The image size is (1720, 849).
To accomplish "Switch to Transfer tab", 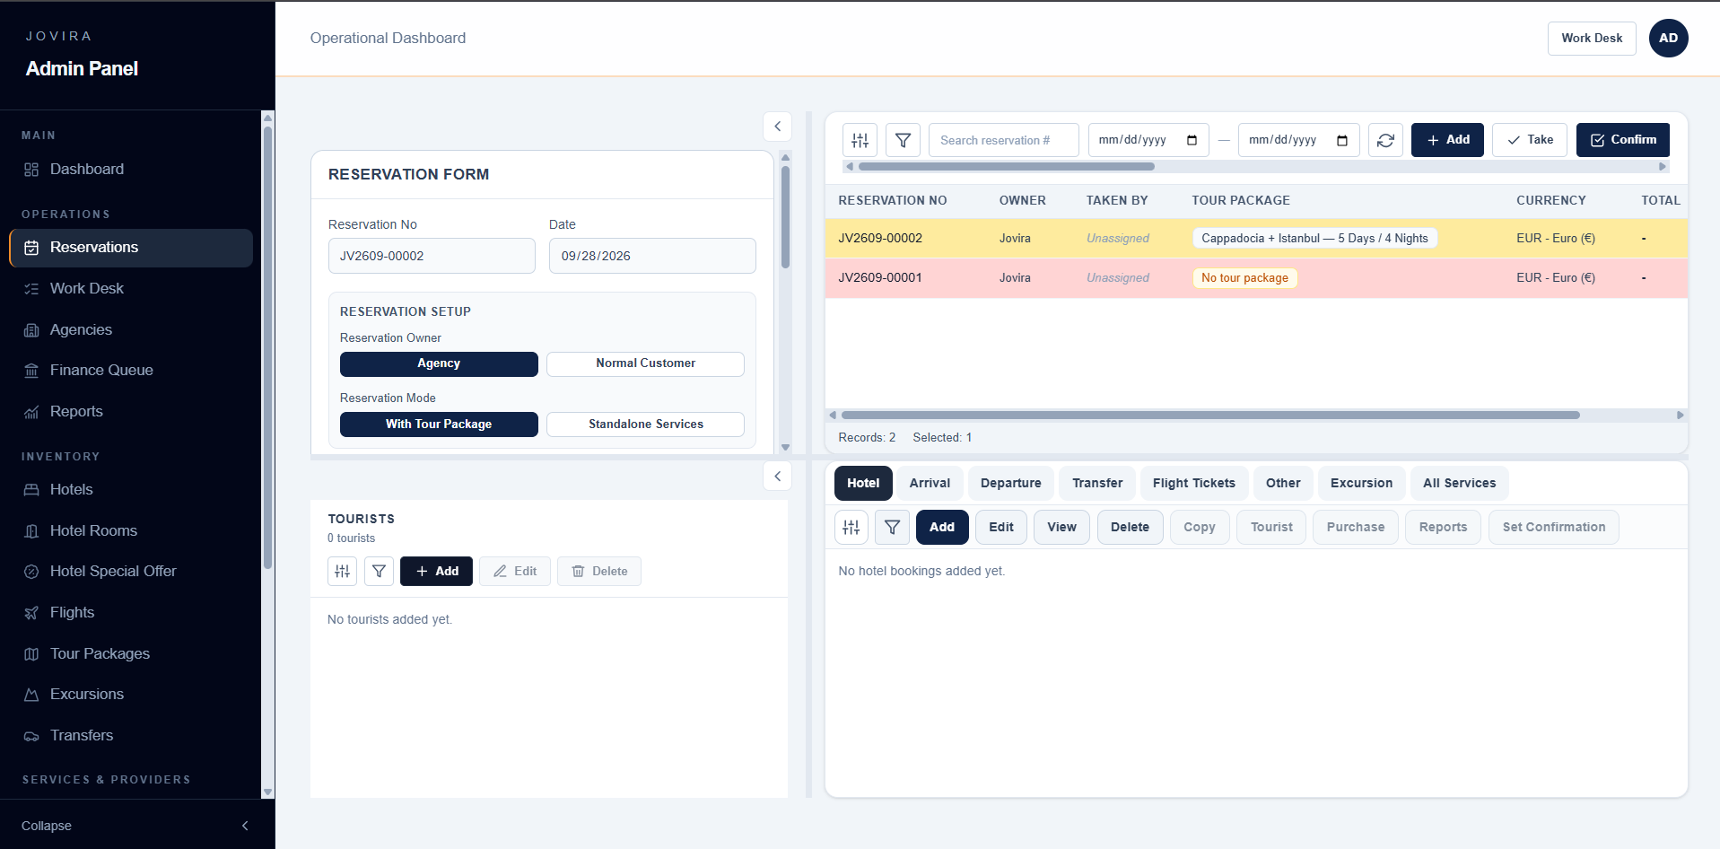I will tap(1097, 484).
